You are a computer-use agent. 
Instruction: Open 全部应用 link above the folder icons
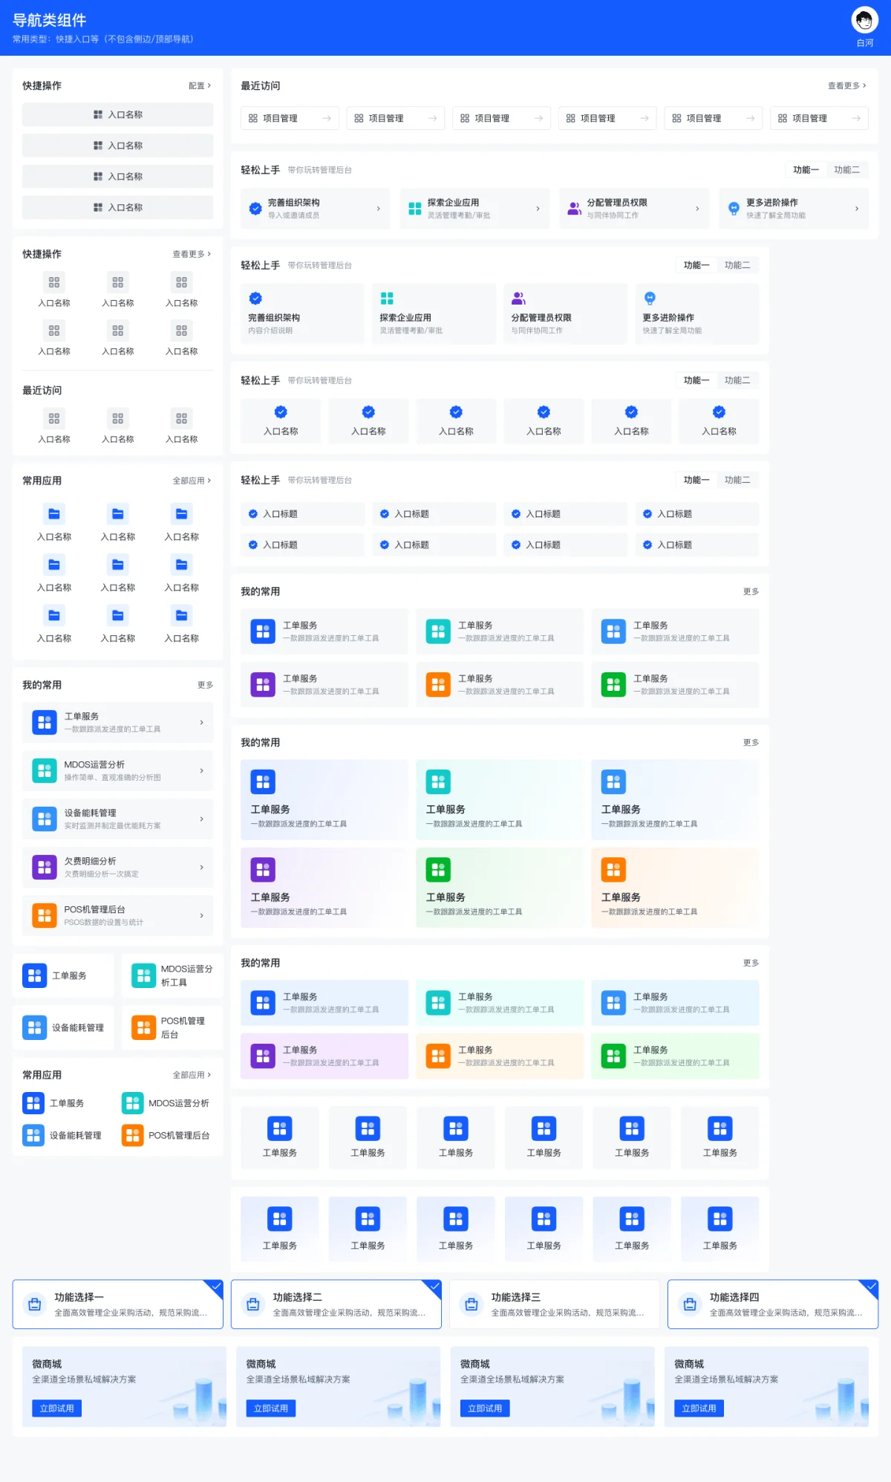[192, 481]
